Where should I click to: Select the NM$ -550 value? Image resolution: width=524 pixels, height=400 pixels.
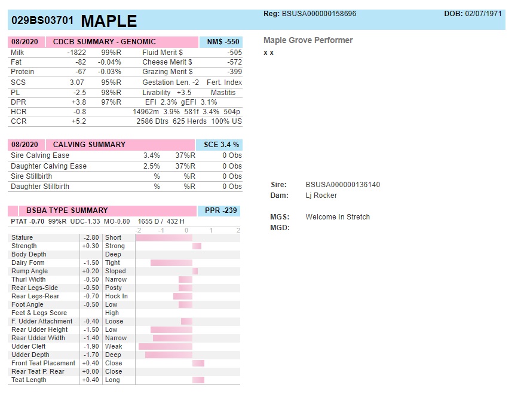223,42
